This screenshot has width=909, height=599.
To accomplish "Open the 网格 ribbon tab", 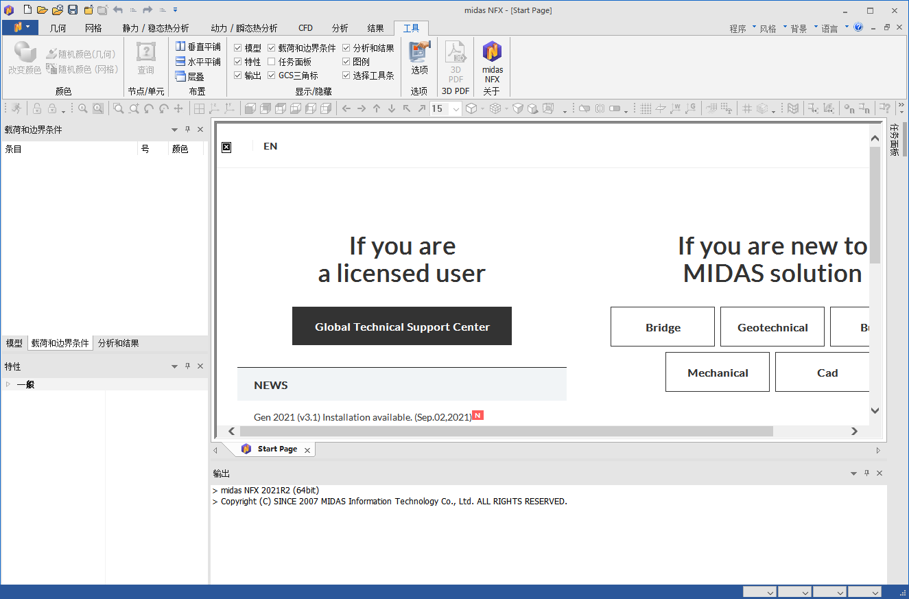I will [93, 28].
